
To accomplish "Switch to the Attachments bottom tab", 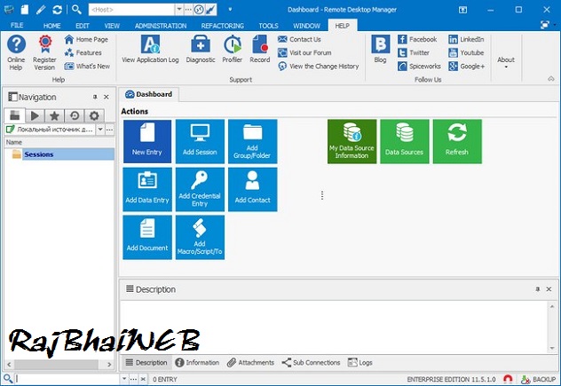I will pos(251,362).
